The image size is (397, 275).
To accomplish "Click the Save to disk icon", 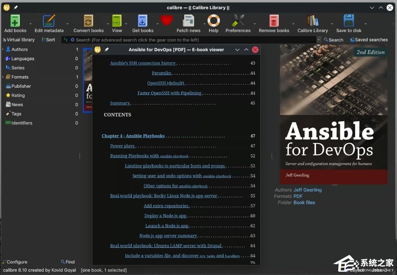I will coord(349,21).
